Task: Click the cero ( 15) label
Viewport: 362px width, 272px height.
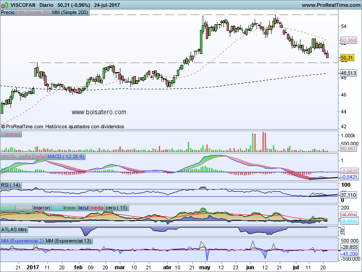Action: click(x=116, y=208)
